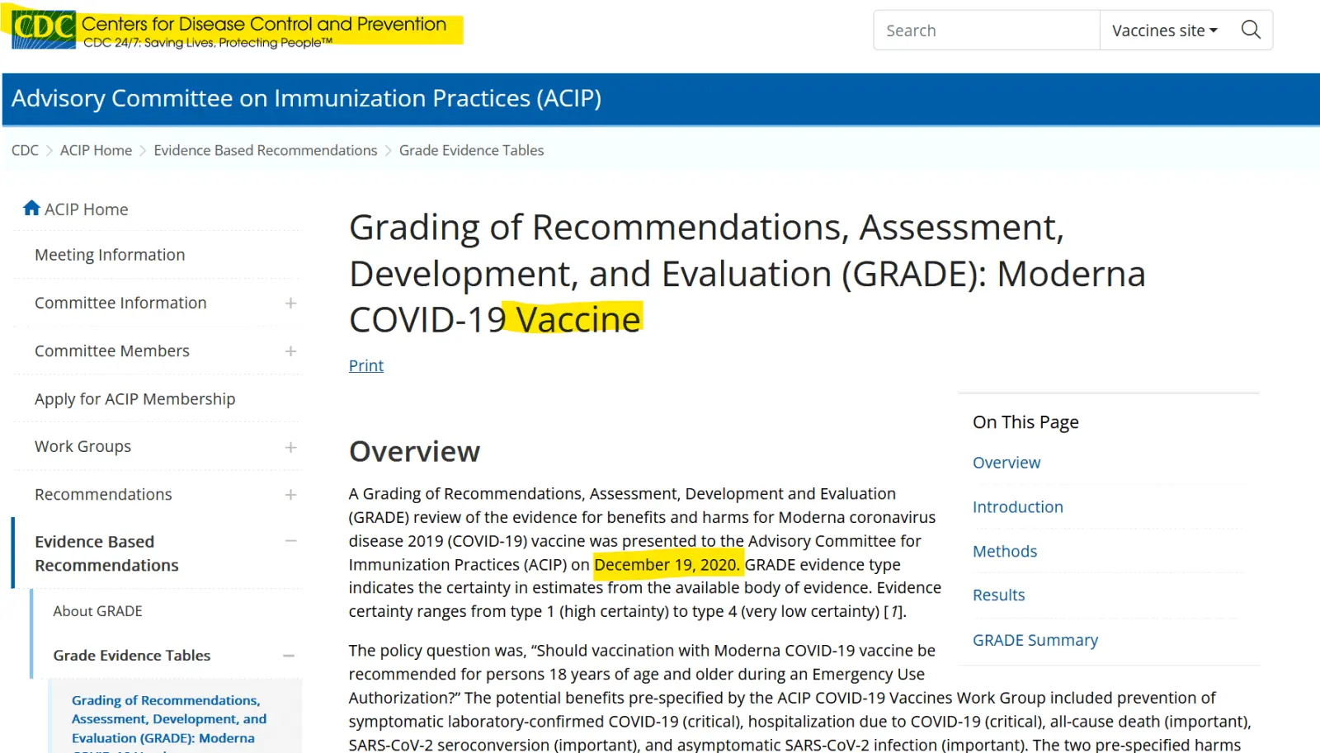Click Evidence Based Recommendations breadcrumb

[x=265, y=150]
